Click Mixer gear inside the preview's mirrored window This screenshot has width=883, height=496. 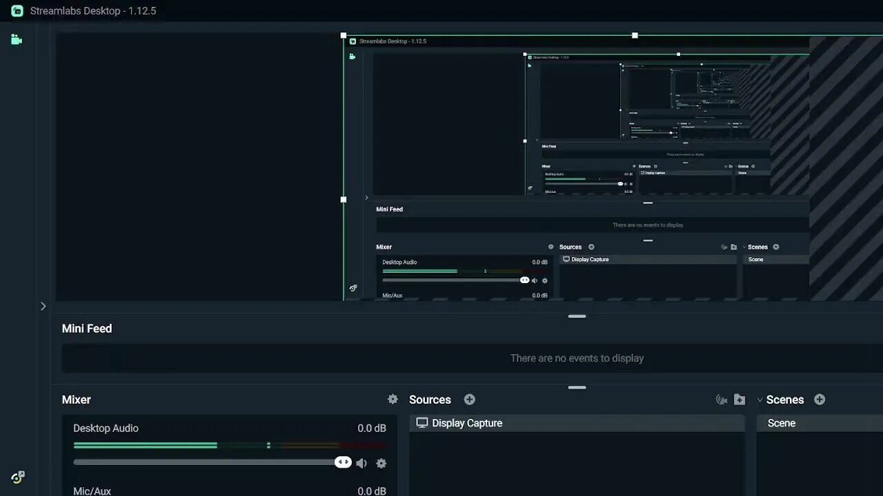(550, 247)
